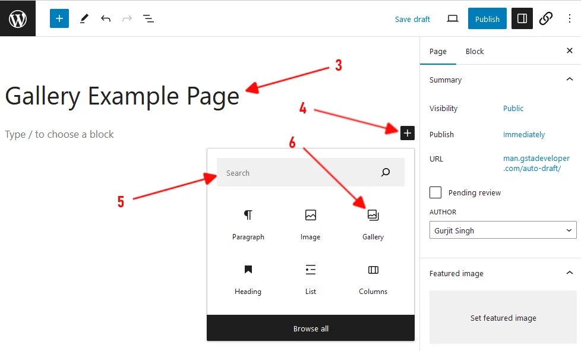Click the block Search input field
581x351 pixels.
click(x=300, y=173)
